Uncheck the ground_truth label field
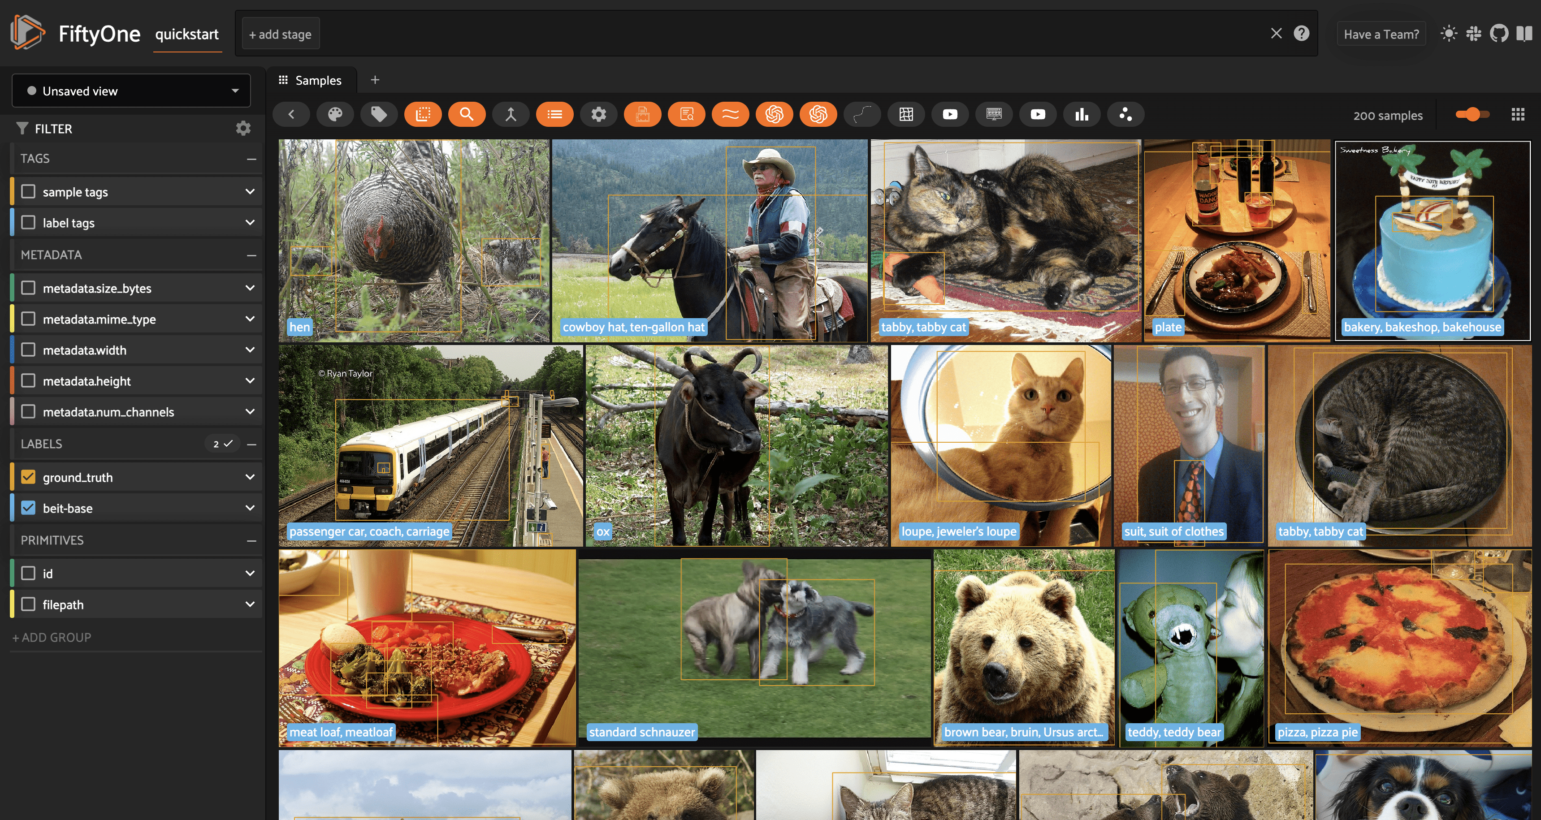This screenshot has width=1541, height=820. [28, 477]
